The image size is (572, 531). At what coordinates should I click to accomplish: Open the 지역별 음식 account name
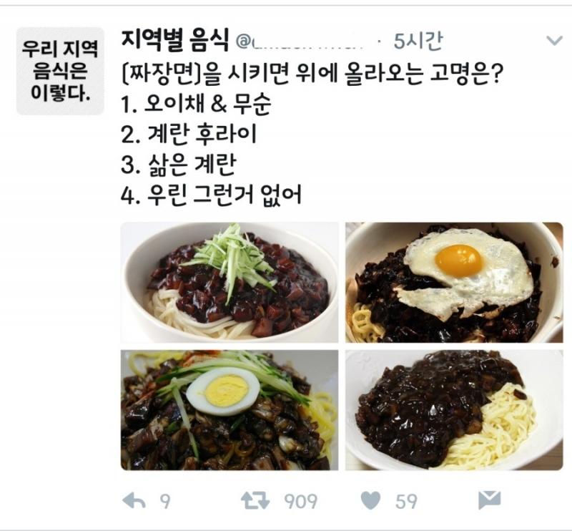pos(175,40)
